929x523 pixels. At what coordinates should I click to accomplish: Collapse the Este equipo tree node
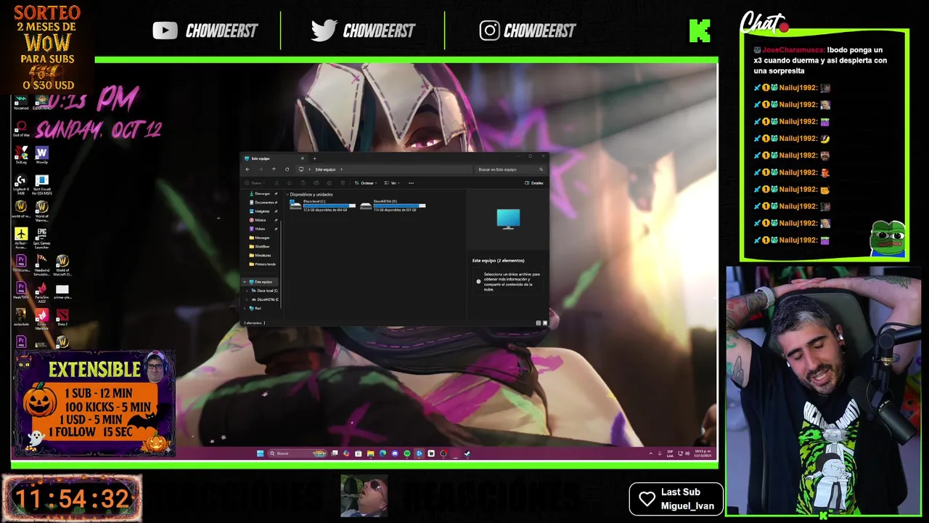[x=245, y=282]
